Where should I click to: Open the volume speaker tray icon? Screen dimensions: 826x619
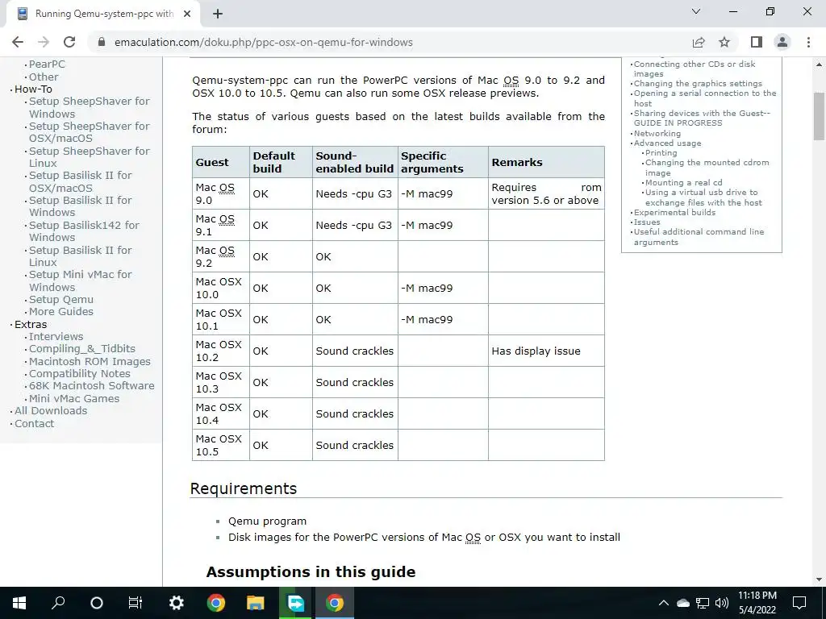click(722, 603)
